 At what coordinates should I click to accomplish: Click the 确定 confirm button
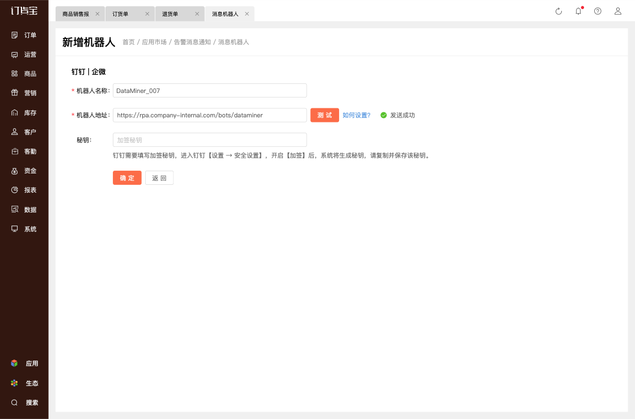[127, 178]
